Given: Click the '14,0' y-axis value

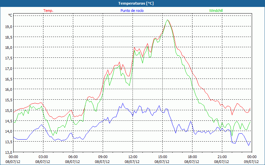Looking at the screenshot, I should (x=9, y=131).
